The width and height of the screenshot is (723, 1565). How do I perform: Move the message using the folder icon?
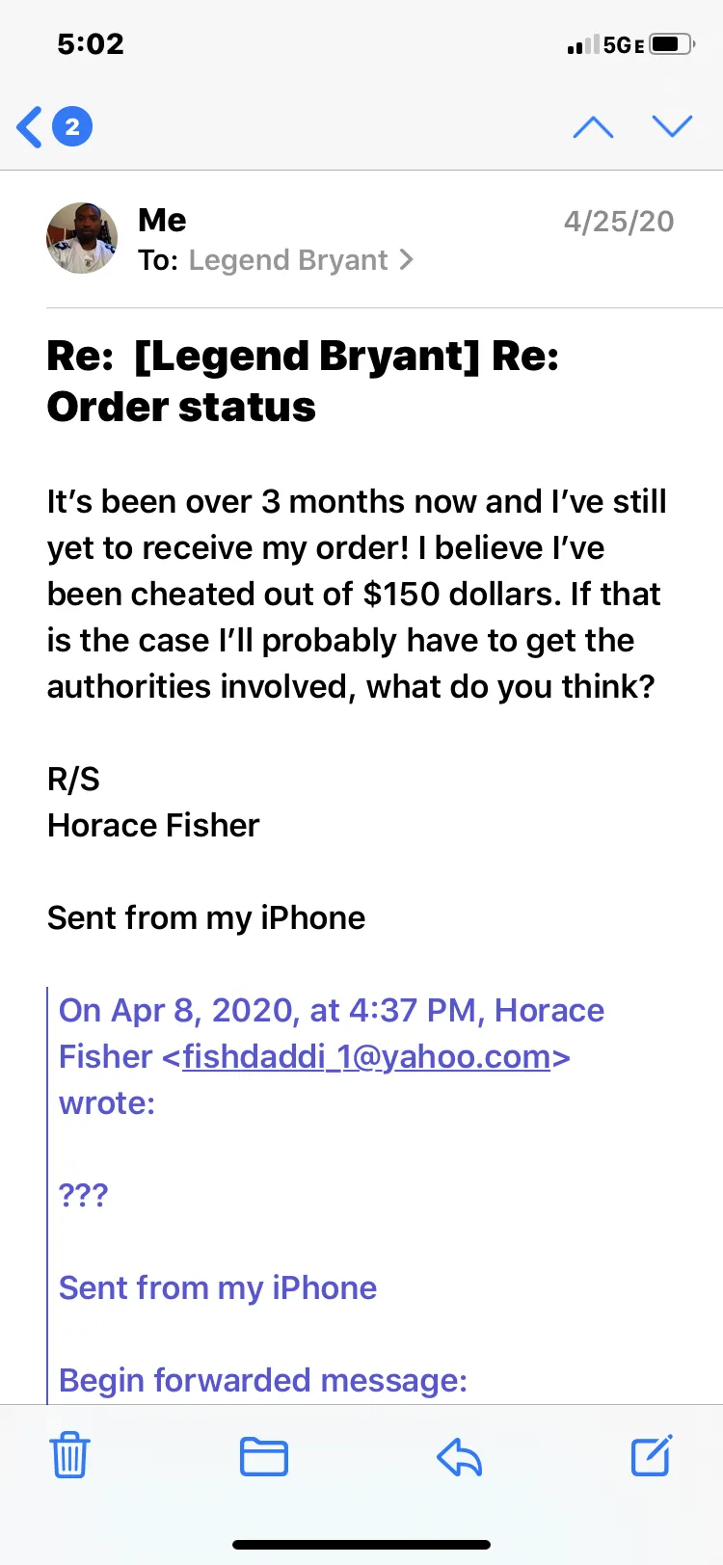[264, 1456]
